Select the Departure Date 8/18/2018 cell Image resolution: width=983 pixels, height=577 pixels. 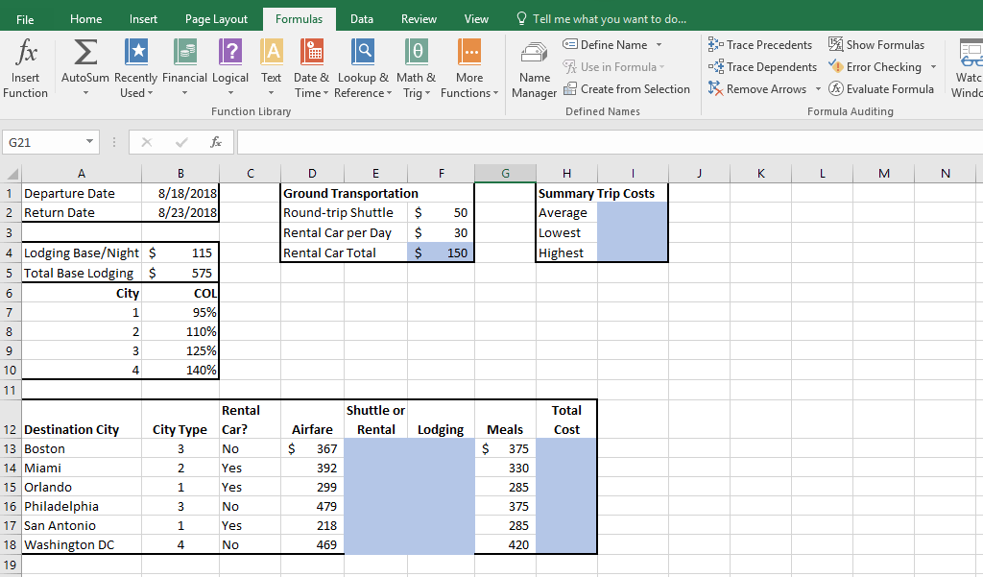pyautogui.click(x=180, y=193)
